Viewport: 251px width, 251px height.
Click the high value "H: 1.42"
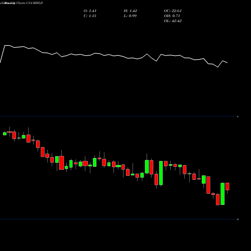tap(131, 11)
